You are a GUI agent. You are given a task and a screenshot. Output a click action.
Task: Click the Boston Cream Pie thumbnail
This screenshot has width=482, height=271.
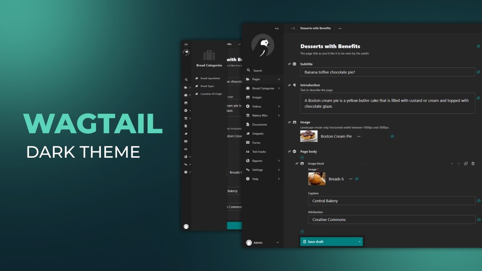pos(309,136)
